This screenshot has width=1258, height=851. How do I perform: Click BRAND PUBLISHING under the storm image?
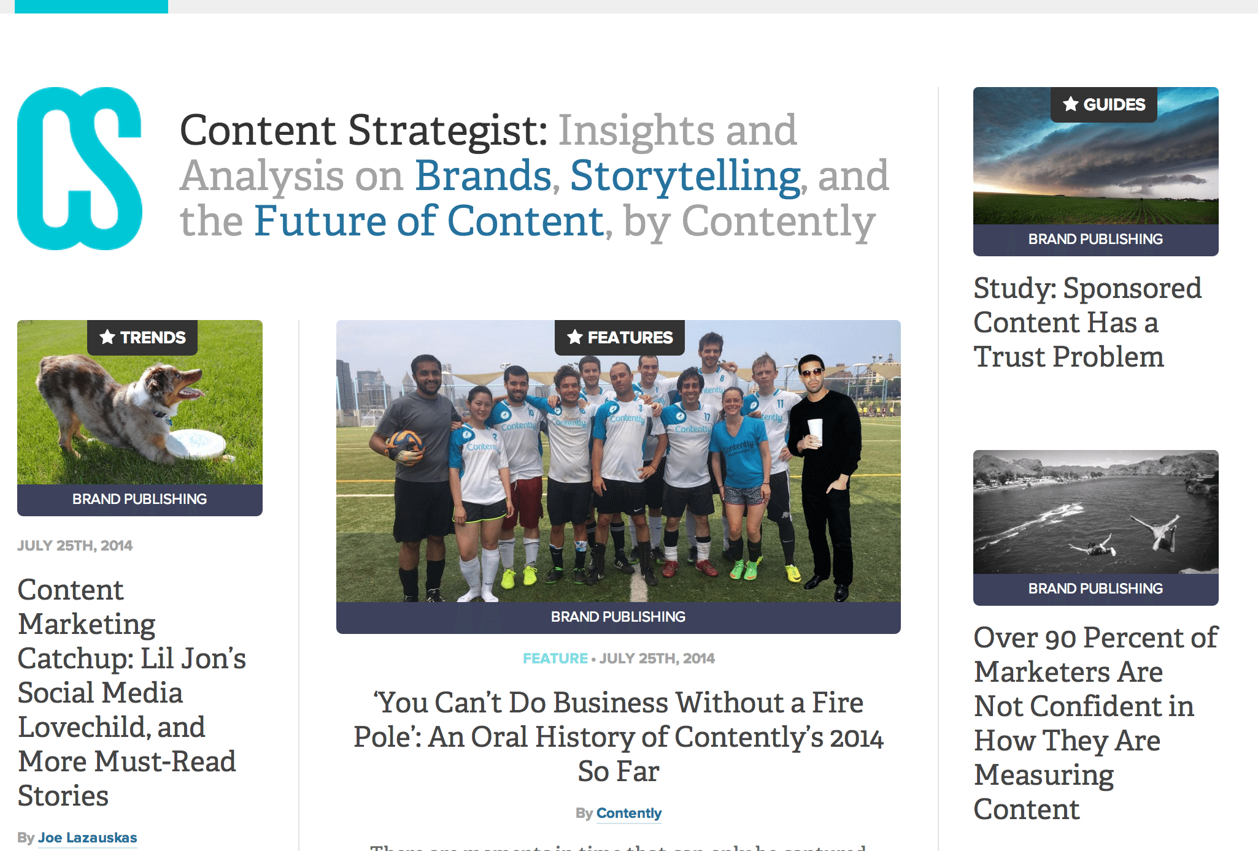(1095, 239)
